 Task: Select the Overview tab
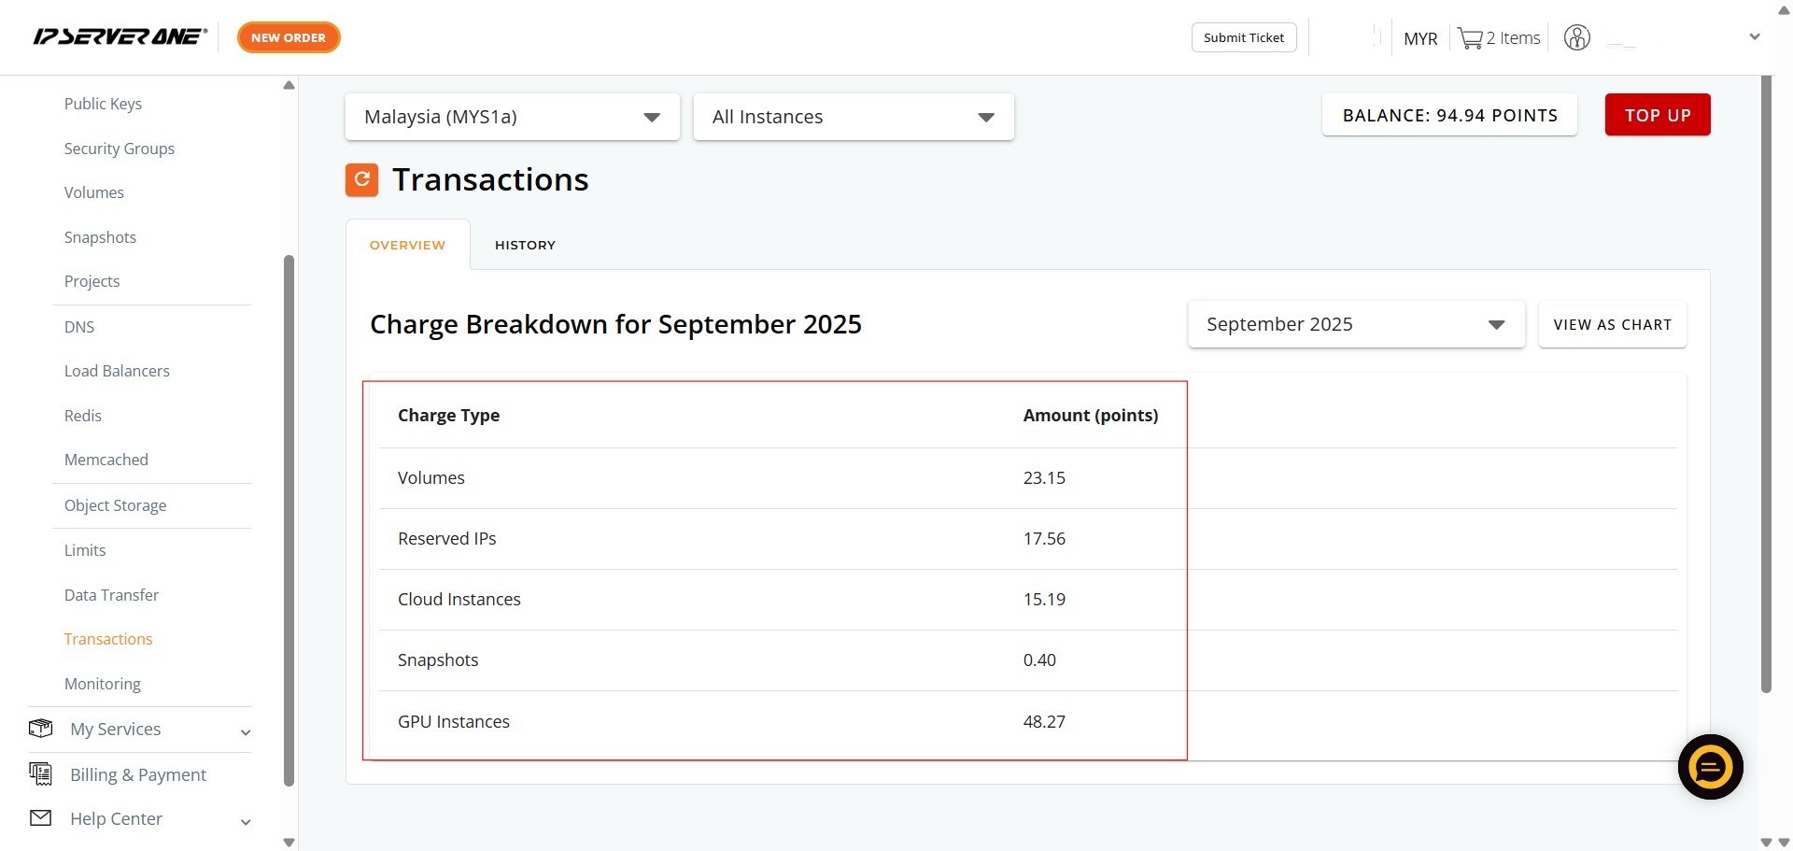point(407,245)
